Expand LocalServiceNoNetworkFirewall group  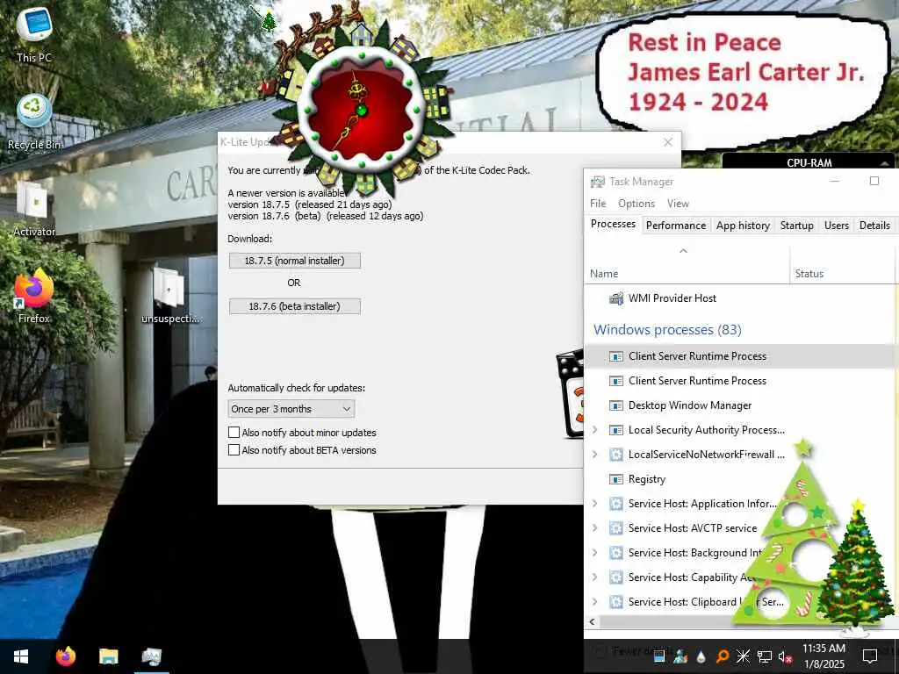594,455
